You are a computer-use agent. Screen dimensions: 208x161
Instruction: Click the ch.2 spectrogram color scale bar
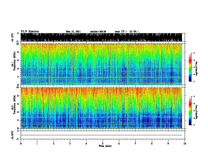pyautogui.click(x=190, y=111)
